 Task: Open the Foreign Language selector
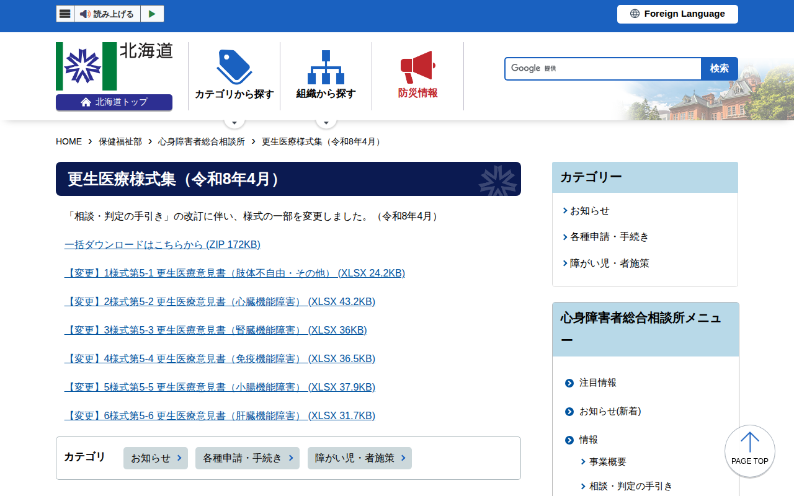[677, 14]
